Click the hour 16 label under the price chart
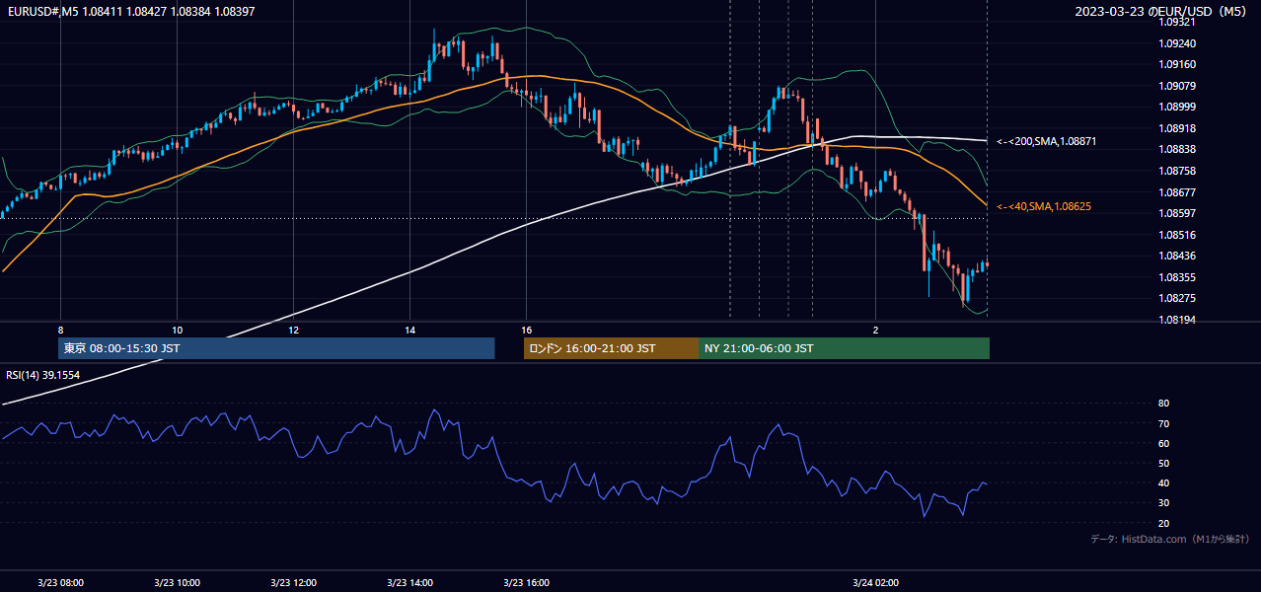1261x592 pixels. click(x=526, y=330)
